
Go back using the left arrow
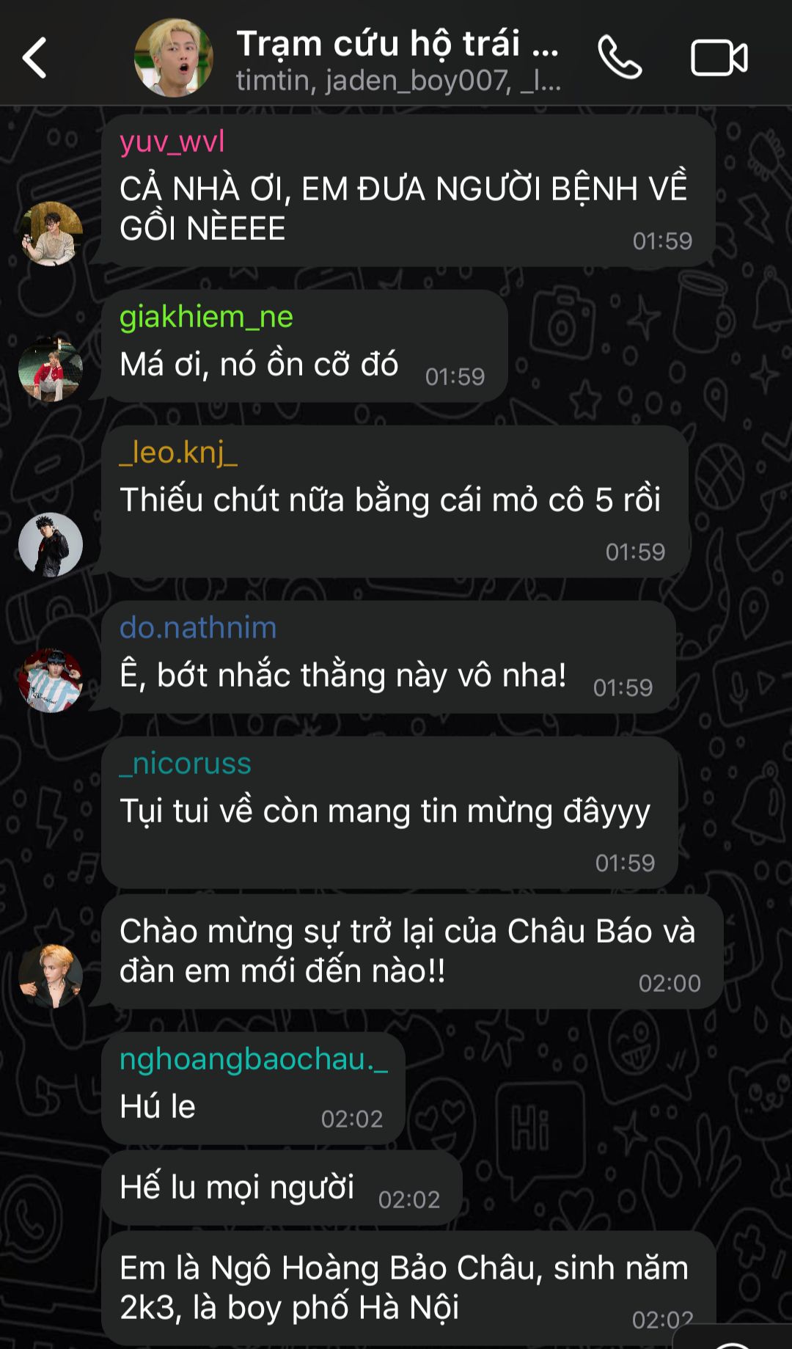coord(34,57)
